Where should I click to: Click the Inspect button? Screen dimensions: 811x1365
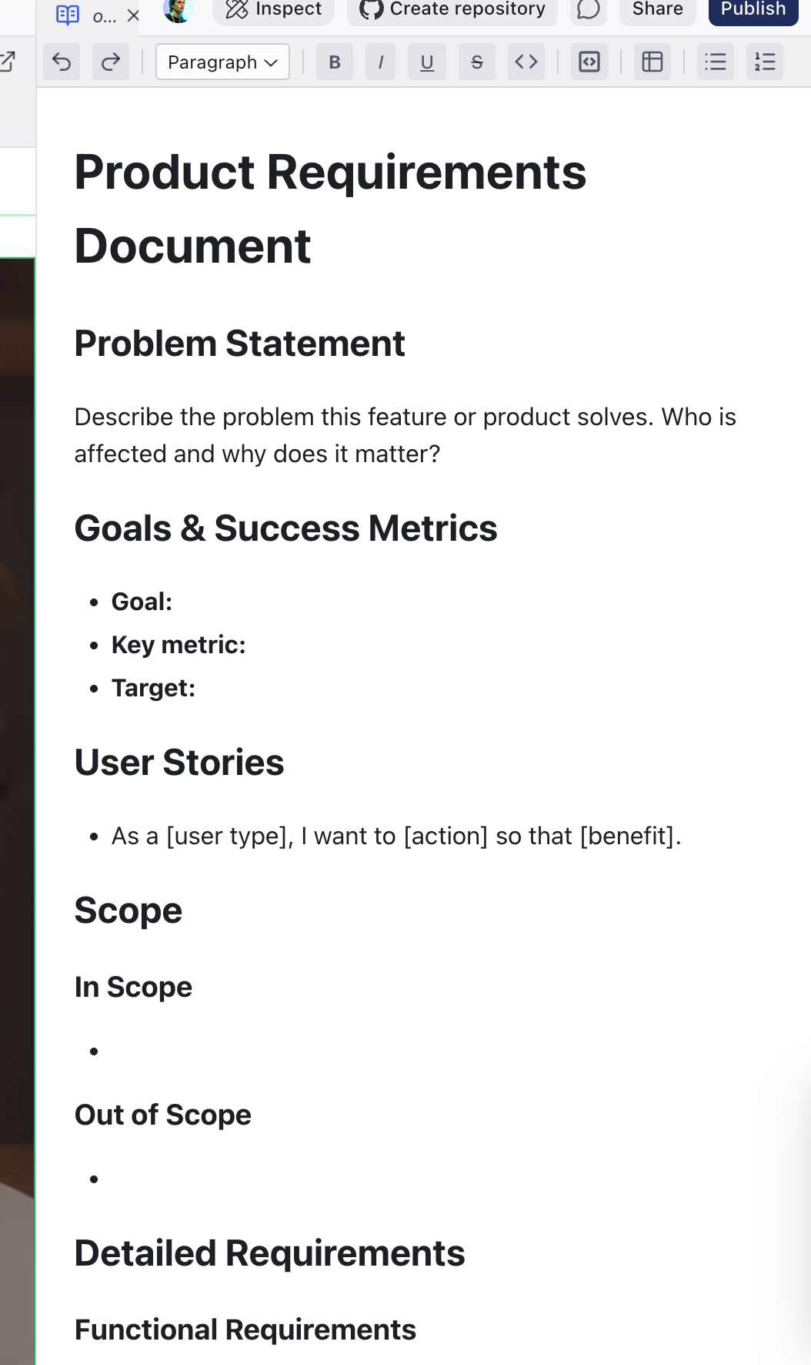(x=274, y=10)
